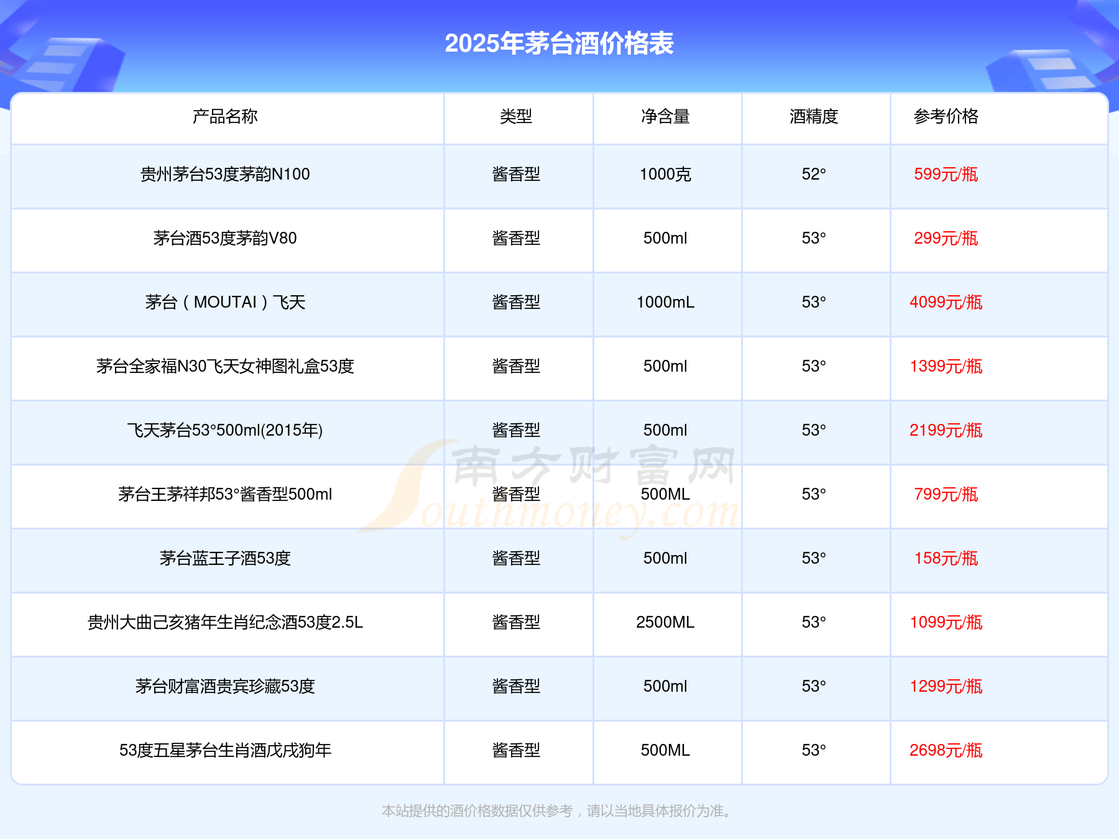Select the 净含量 column header
This screenshot has height=839, width=1119.
point(665,116)
